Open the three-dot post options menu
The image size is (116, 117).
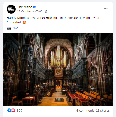pos(105,9)
